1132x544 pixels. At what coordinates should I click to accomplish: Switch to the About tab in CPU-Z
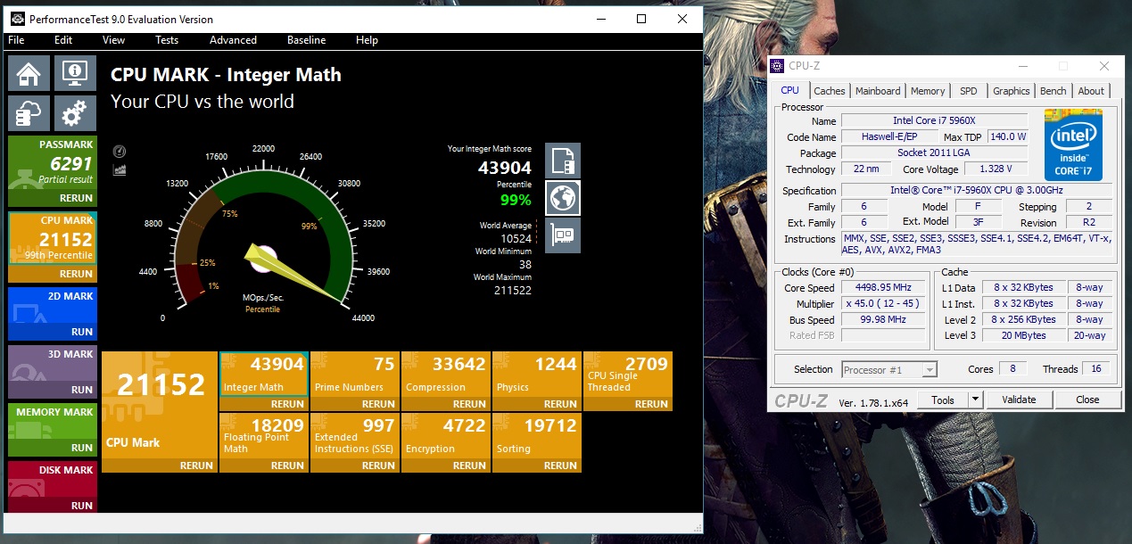click(1091, 91)
